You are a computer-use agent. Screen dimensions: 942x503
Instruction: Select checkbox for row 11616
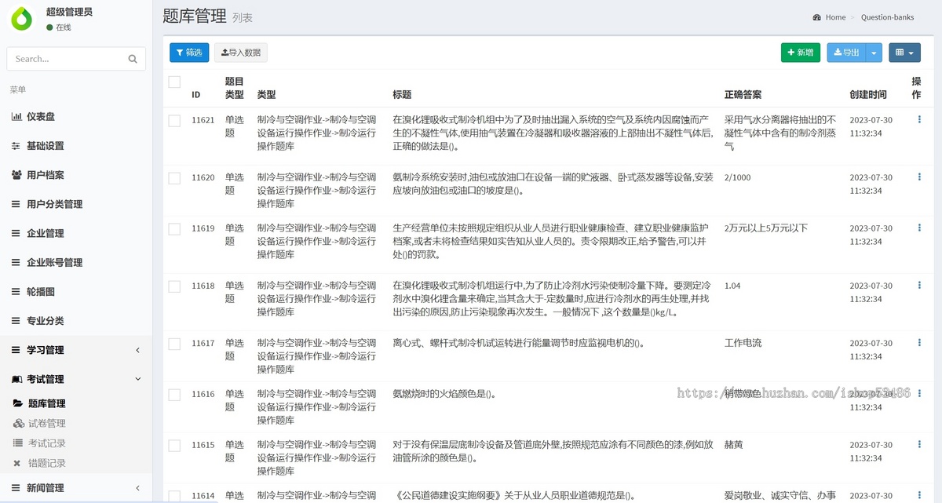click(174, 395)
